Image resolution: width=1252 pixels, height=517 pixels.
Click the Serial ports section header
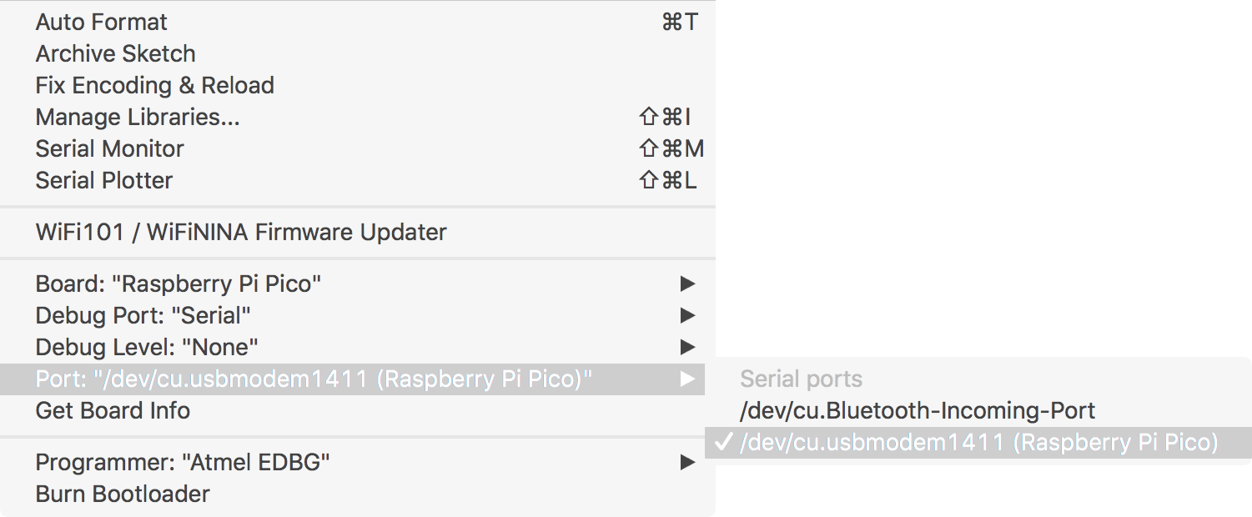(x=800, y=379)
